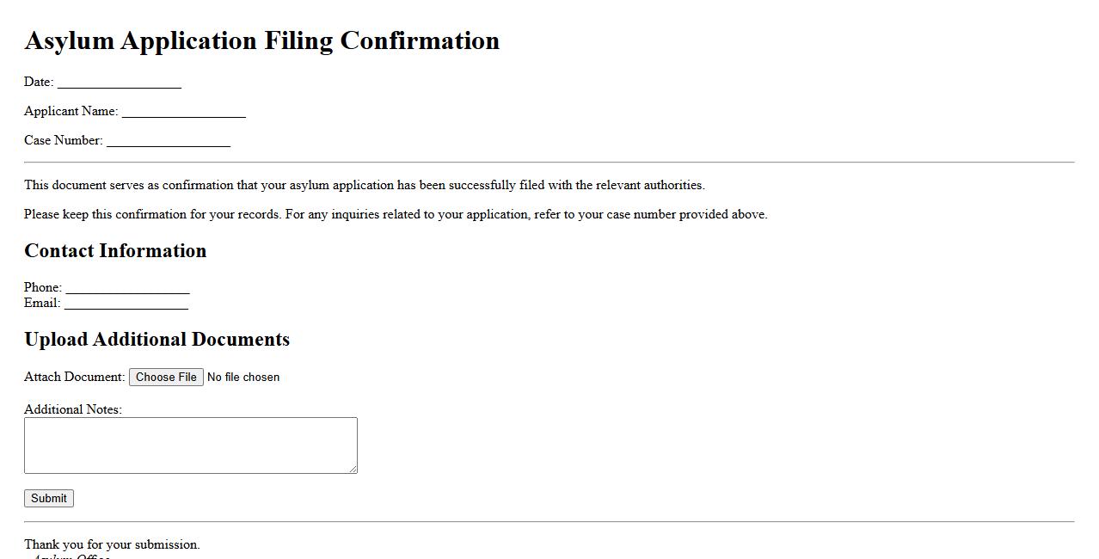The image size is (1099, 559).
Task: Click the paragraph starting "This document serves"
Action: click(364, 185)
